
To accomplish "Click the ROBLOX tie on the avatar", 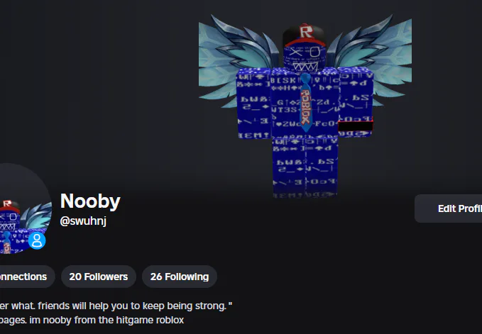I will pos(305,103).
